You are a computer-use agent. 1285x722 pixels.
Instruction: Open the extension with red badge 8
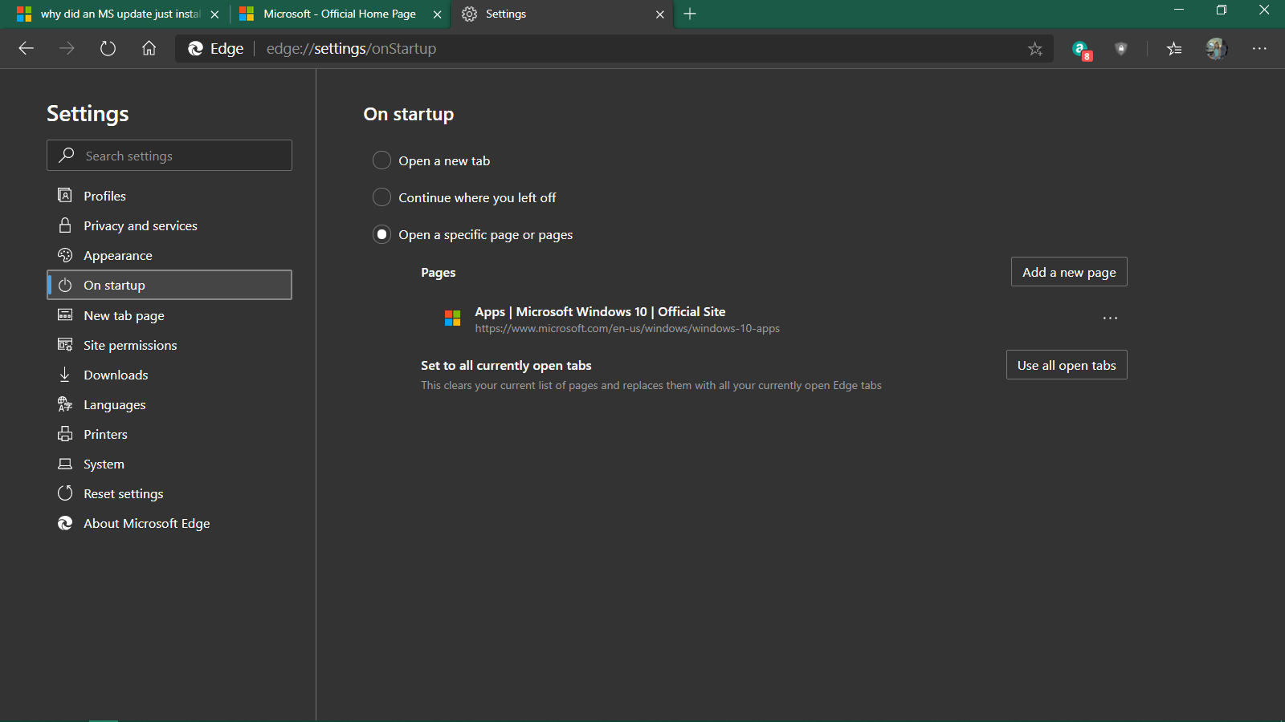point(1082,50)
